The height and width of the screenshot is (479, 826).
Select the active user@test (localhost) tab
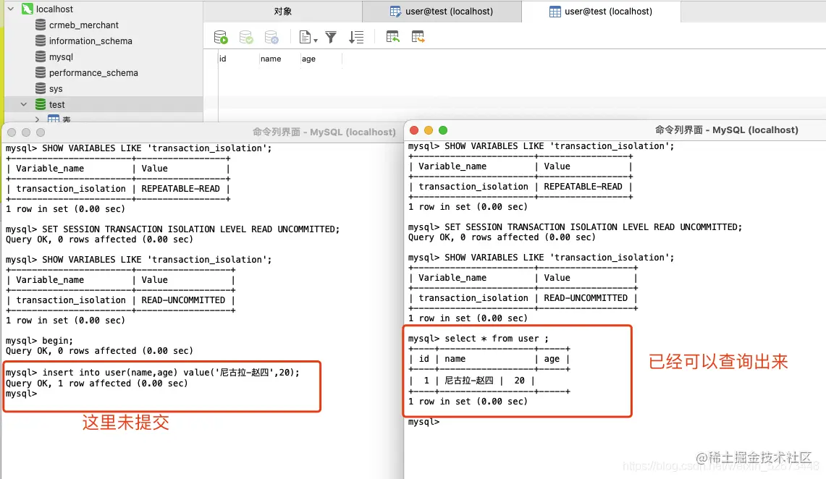tap(601, 11)
